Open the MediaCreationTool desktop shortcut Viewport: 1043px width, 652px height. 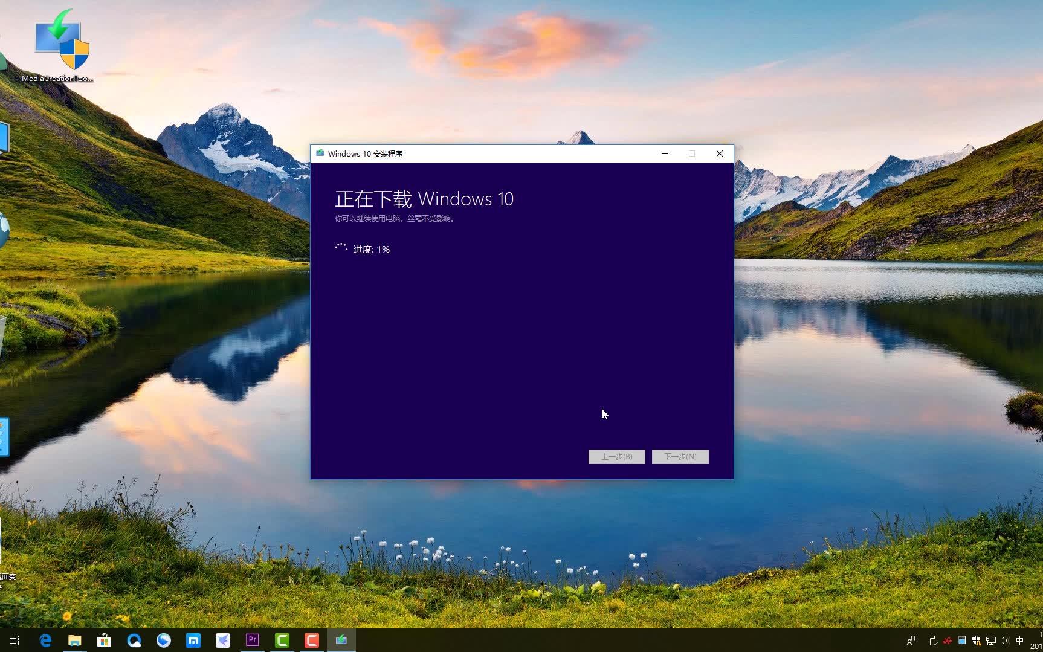tap(58, 45)
